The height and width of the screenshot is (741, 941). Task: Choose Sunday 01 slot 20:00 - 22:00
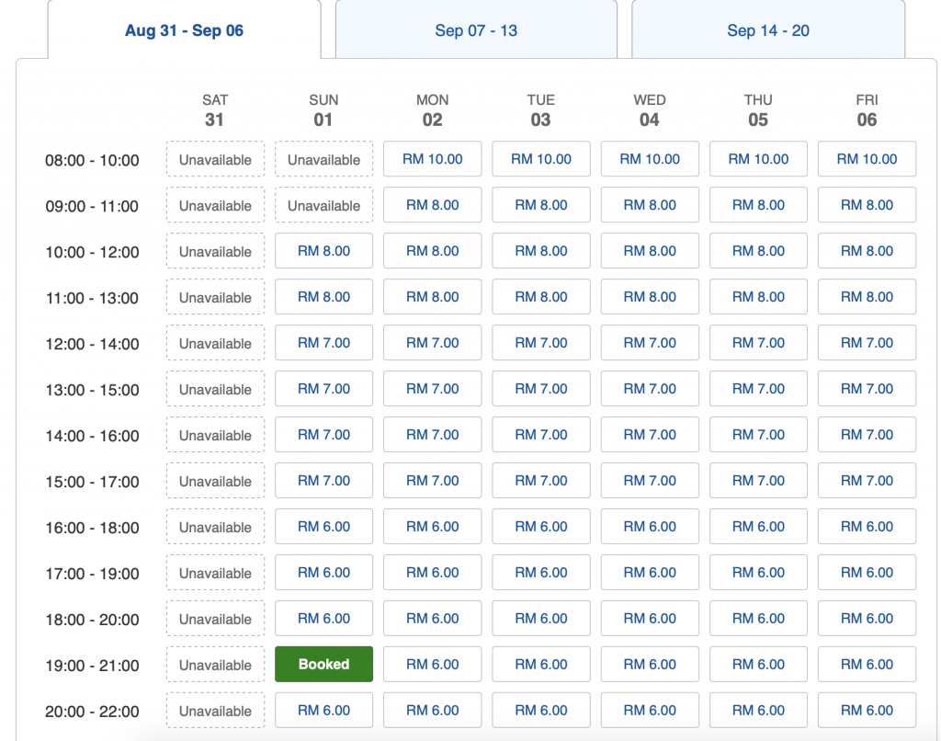tap(323, 711)
